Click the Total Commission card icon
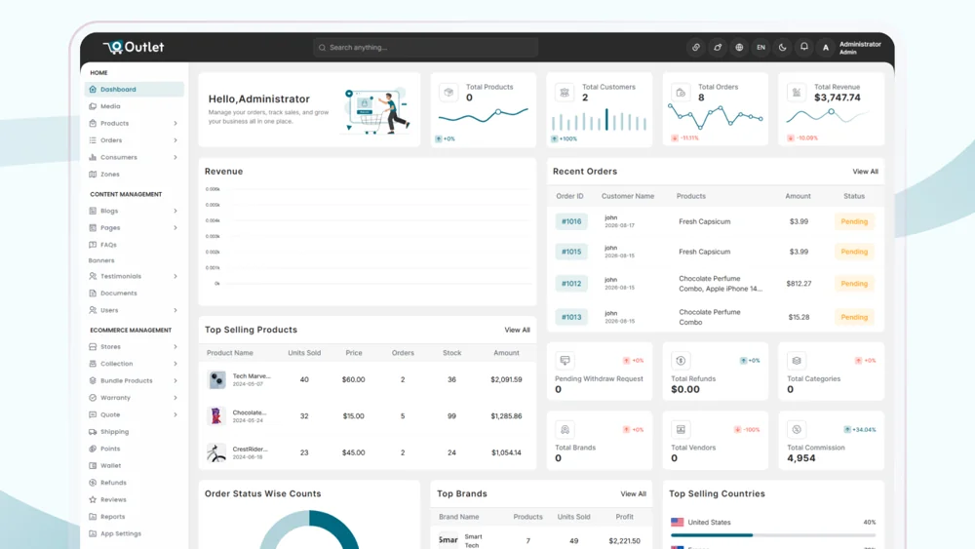Image resolution: width=975 pixels, height=549 pixels. tap(797, 430)
